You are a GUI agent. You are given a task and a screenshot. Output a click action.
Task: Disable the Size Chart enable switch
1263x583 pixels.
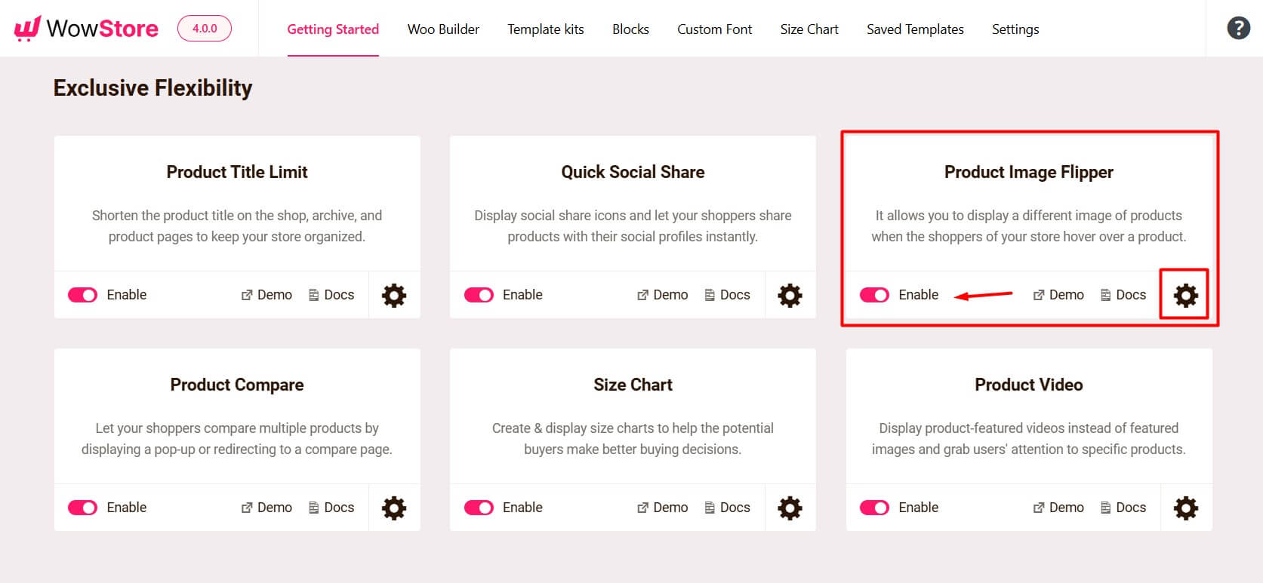tap(479, 508)
